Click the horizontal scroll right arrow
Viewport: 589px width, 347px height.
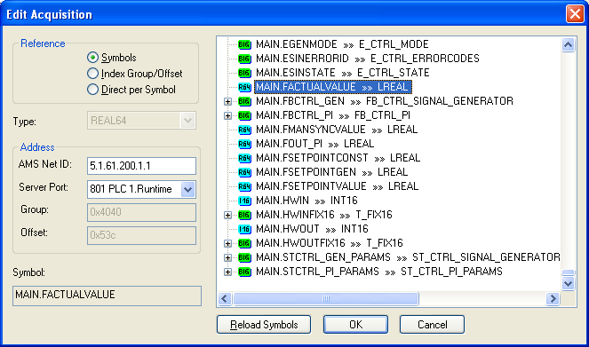pos(553,299)
